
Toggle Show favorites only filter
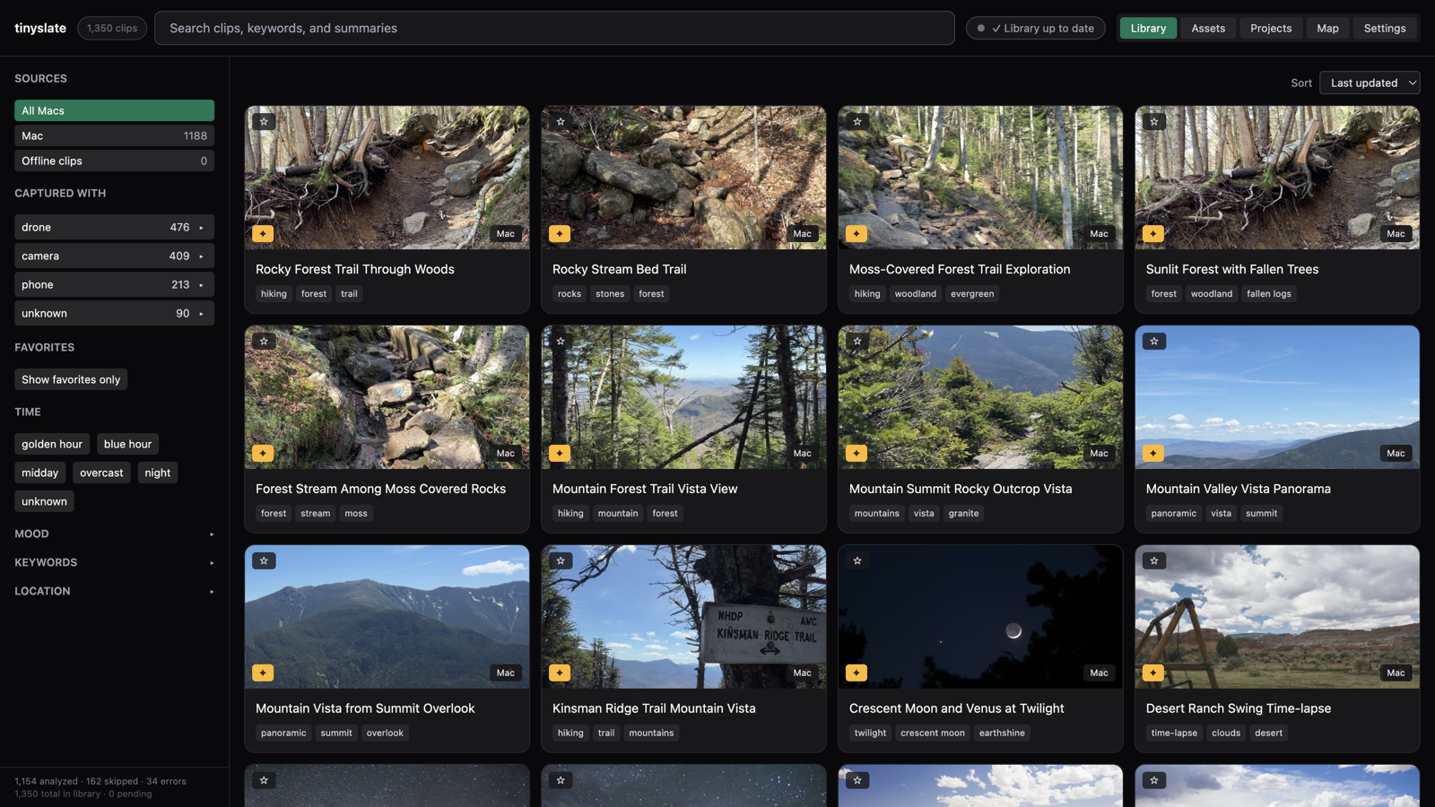pos(71,379)
